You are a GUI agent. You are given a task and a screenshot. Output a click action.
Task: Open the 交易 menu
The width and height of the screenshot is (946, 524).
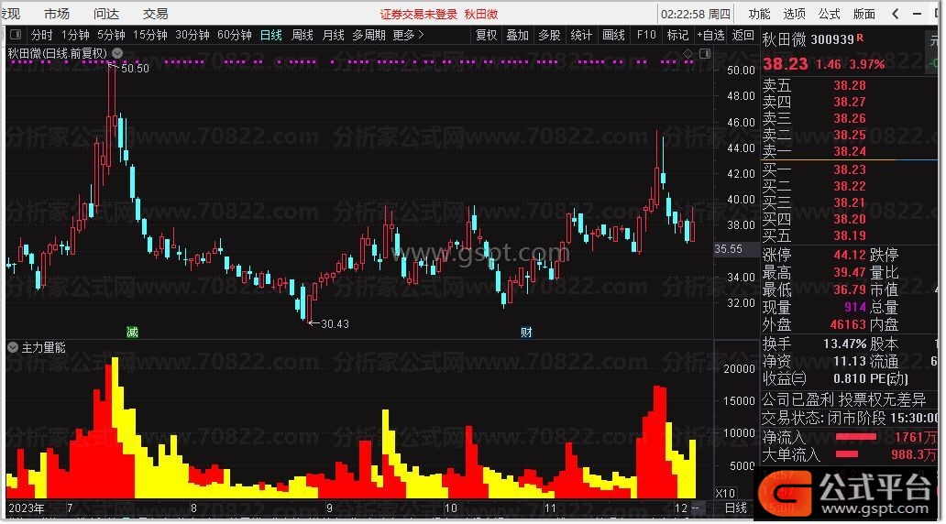pyautogui.click(x=156, y=13)
